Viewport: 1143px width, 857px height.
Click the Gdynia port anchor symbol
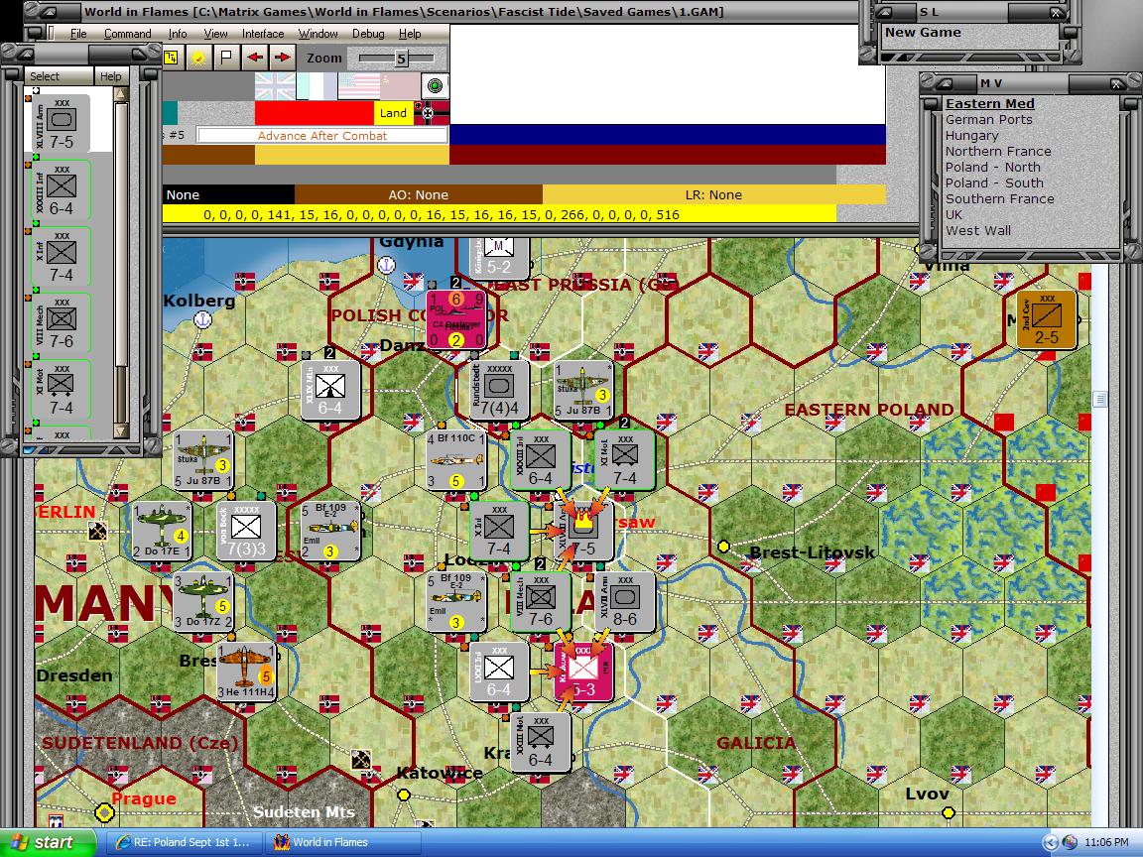point(386,266)
